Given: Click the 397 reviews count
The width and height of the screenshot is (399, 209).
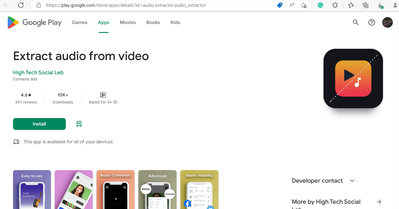Looking at the screenshot, I should pyautogui.click(x=26, y=102).
